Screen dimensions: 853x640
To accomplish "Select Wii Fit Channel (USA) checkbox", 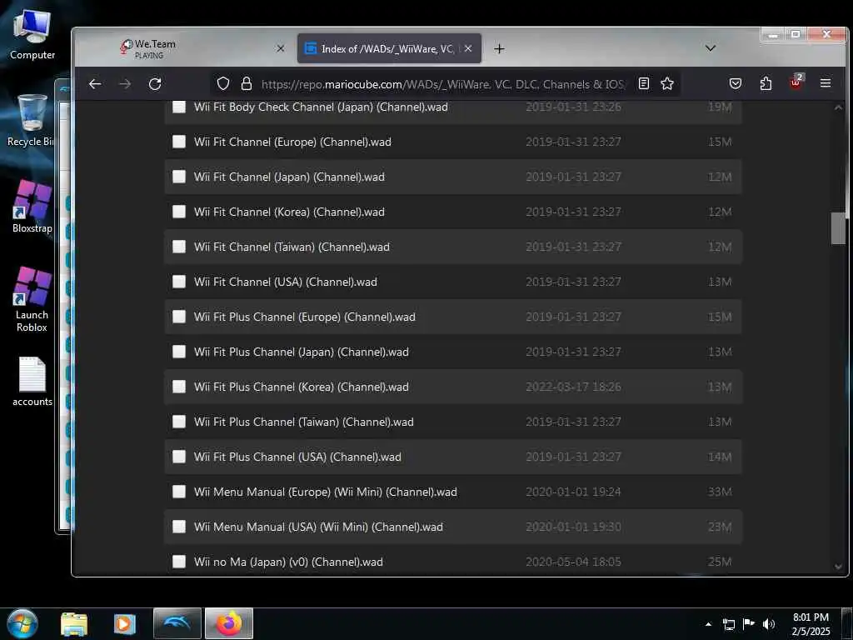I will [x=179, y=282].
